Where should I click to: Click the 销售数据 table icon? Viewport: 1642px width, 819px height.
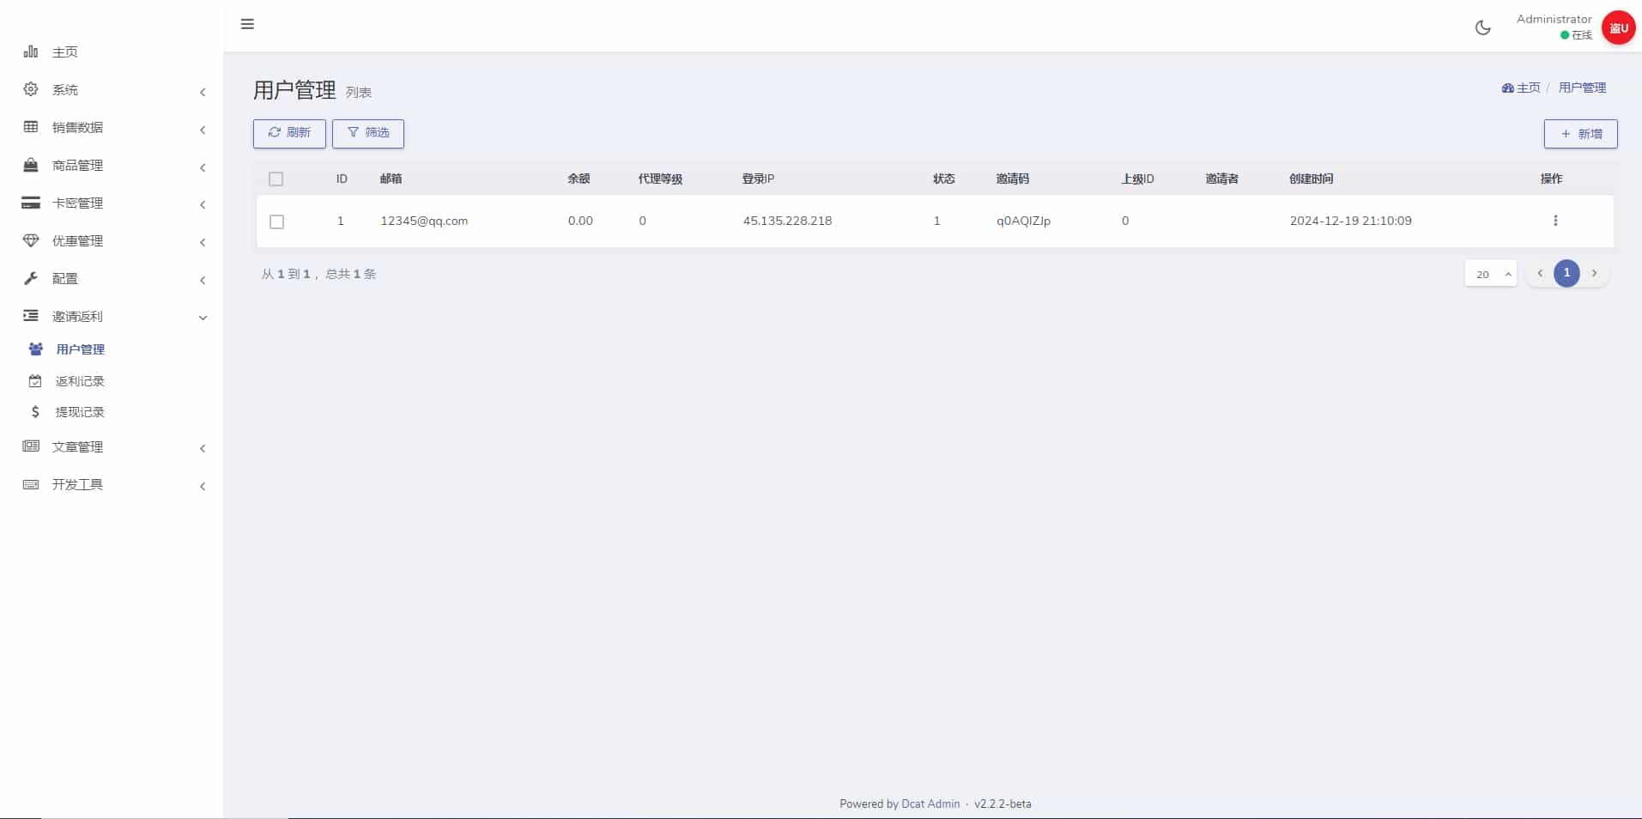tap(31, 126)
